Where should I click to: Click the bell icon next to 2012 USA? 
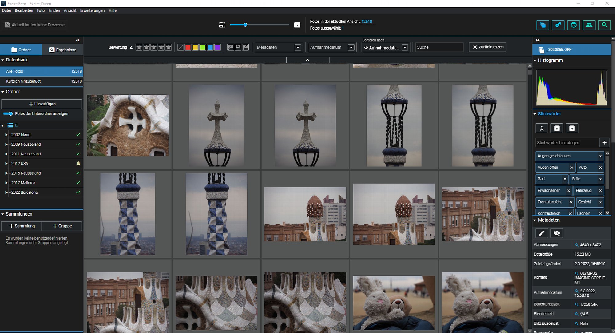pyautogui.click(x=78, y=164)
